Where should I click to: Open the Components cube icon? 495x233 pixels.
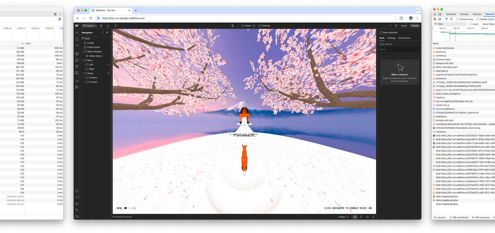coord(77,54)
